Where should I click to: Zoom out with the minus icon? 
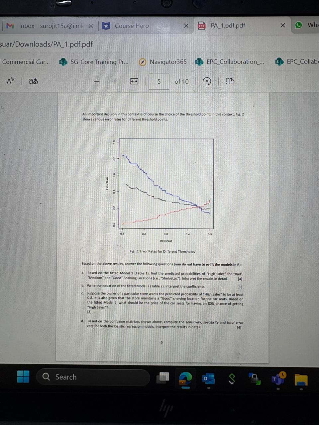[97, 81]
